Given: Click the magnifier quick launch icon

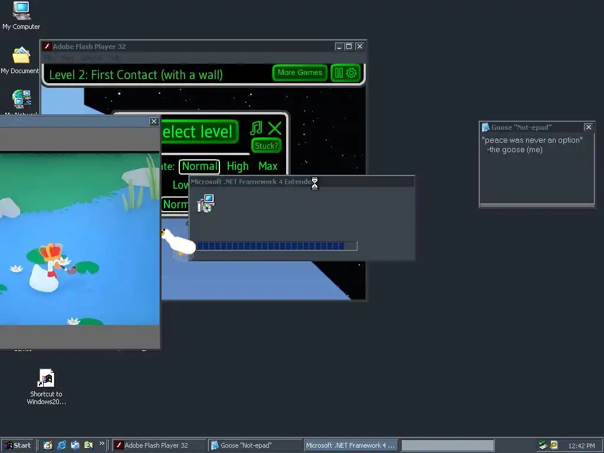Looking at the screenshot, I should pos(88,445).
